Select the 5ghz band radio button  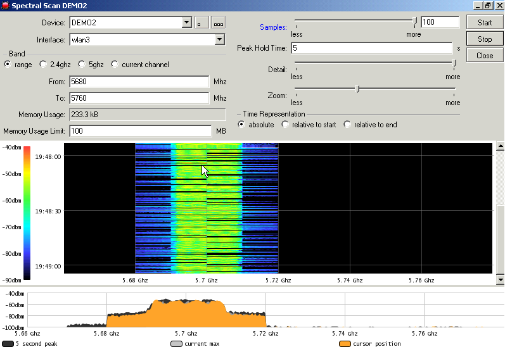pyautogui.click(x=82, y=65)
